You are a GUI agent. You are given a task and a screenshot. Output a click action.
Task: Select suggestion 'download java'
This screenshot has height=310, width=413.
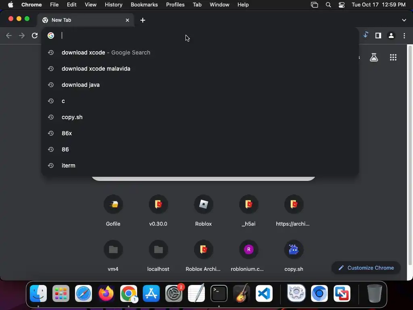coord(200,85)
